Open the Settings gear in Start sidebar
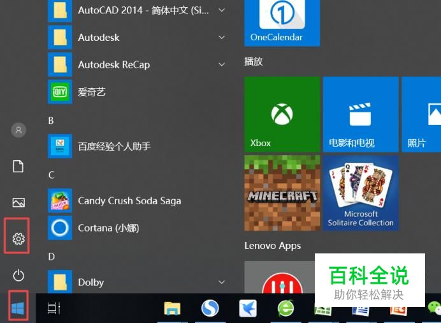Viewport: 441px width, 323px height. tap(18, 239)
